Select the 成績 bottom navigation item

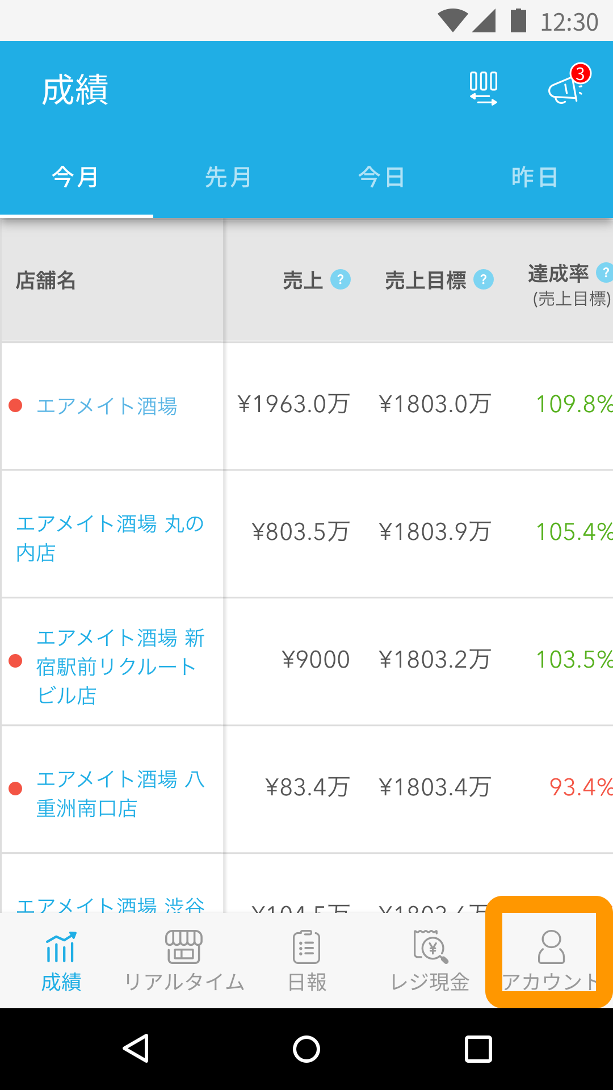tap(61, 960)
